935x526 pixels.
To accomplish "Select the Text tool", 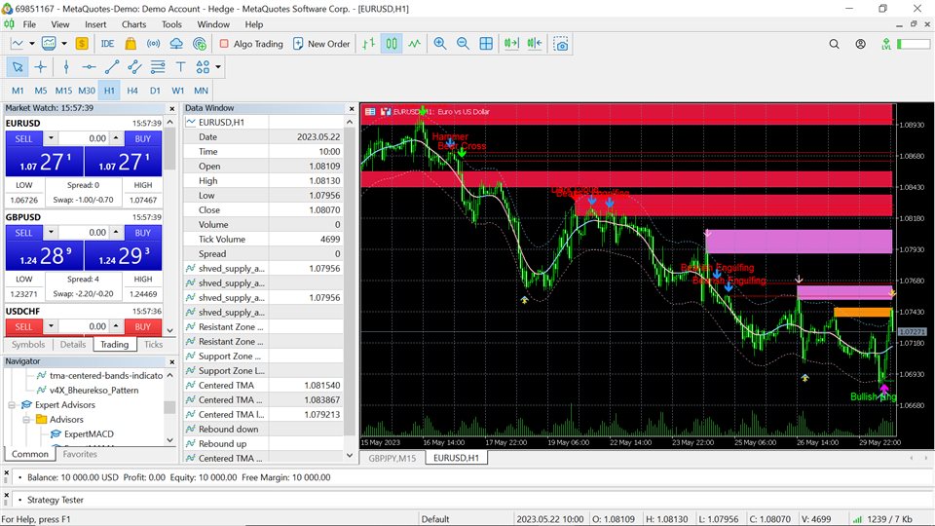I will tap(181, 67).
